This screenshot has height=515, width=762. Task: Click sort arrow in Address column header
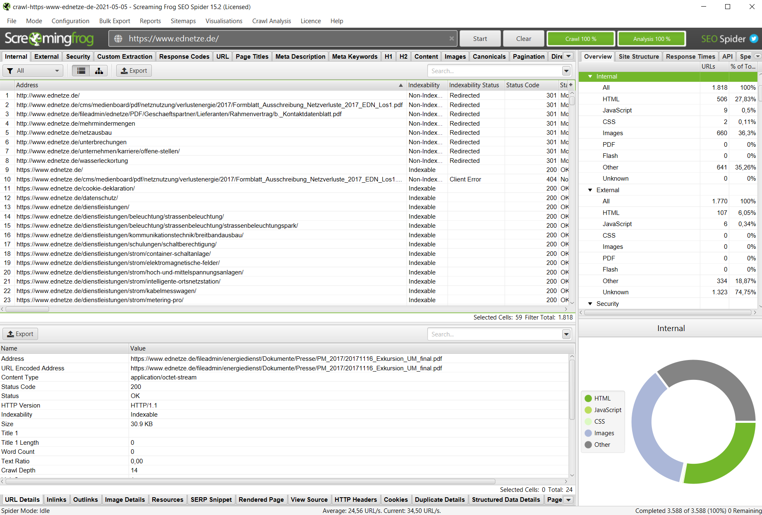tap(400, 85)
